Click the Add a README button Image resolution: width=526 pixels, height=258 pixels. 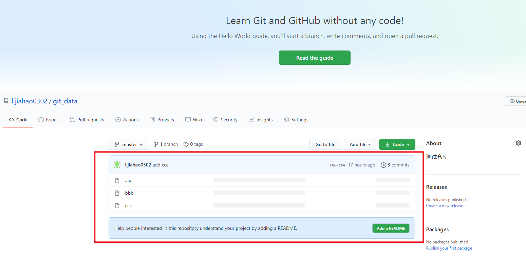coord(391,228)
